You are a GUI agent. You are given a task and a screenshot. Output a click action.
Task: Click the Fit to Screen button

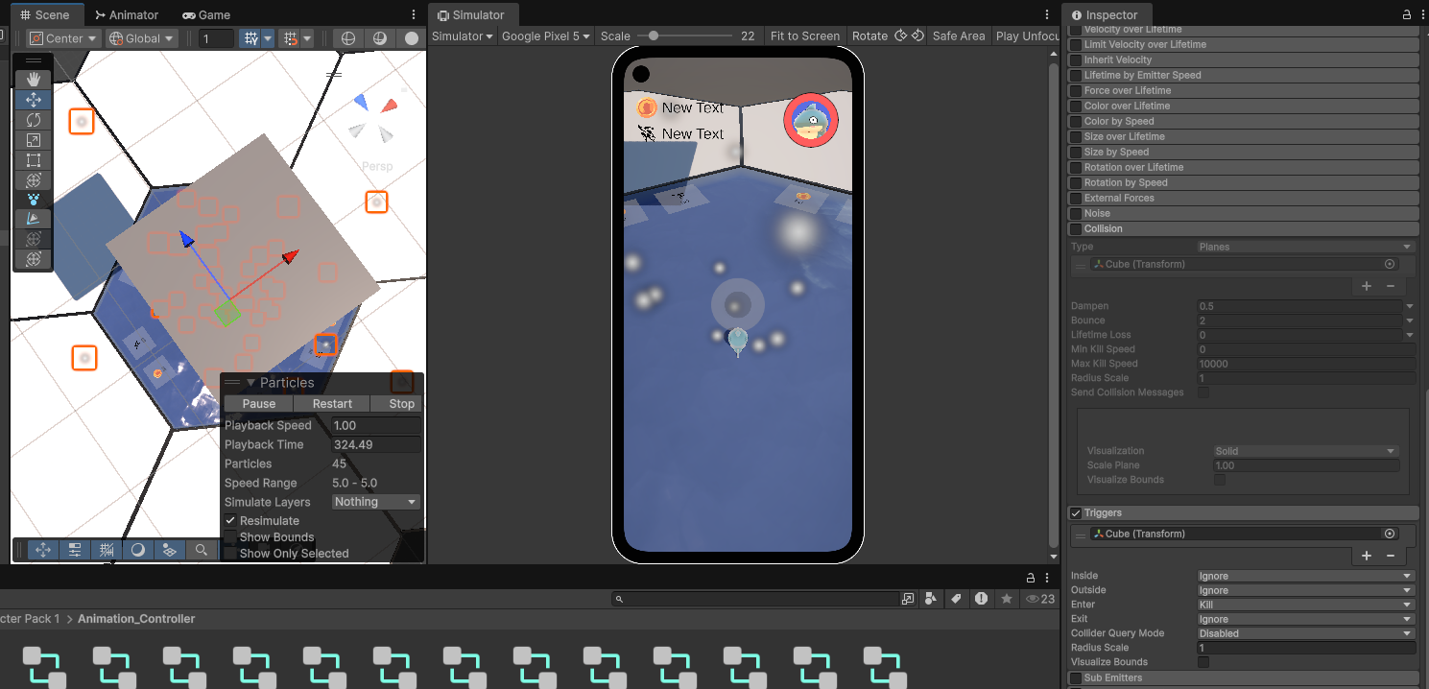804,36
